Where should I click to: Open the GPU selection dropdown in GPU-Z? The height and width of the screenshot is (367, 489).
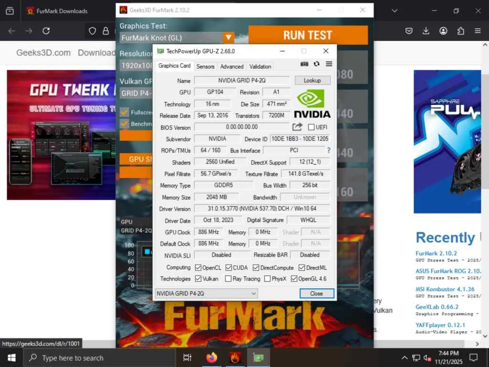coord(206,293)
